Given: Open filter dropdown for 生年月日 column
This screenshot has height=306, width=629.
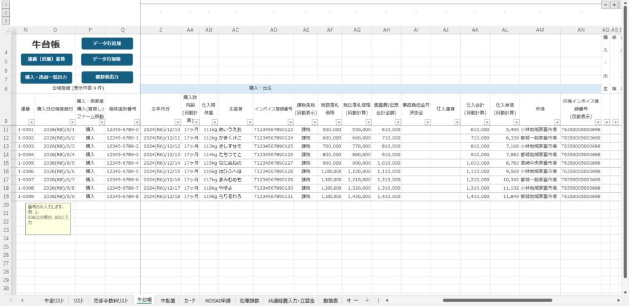Looking at the screenshot, I should [178, 122].
